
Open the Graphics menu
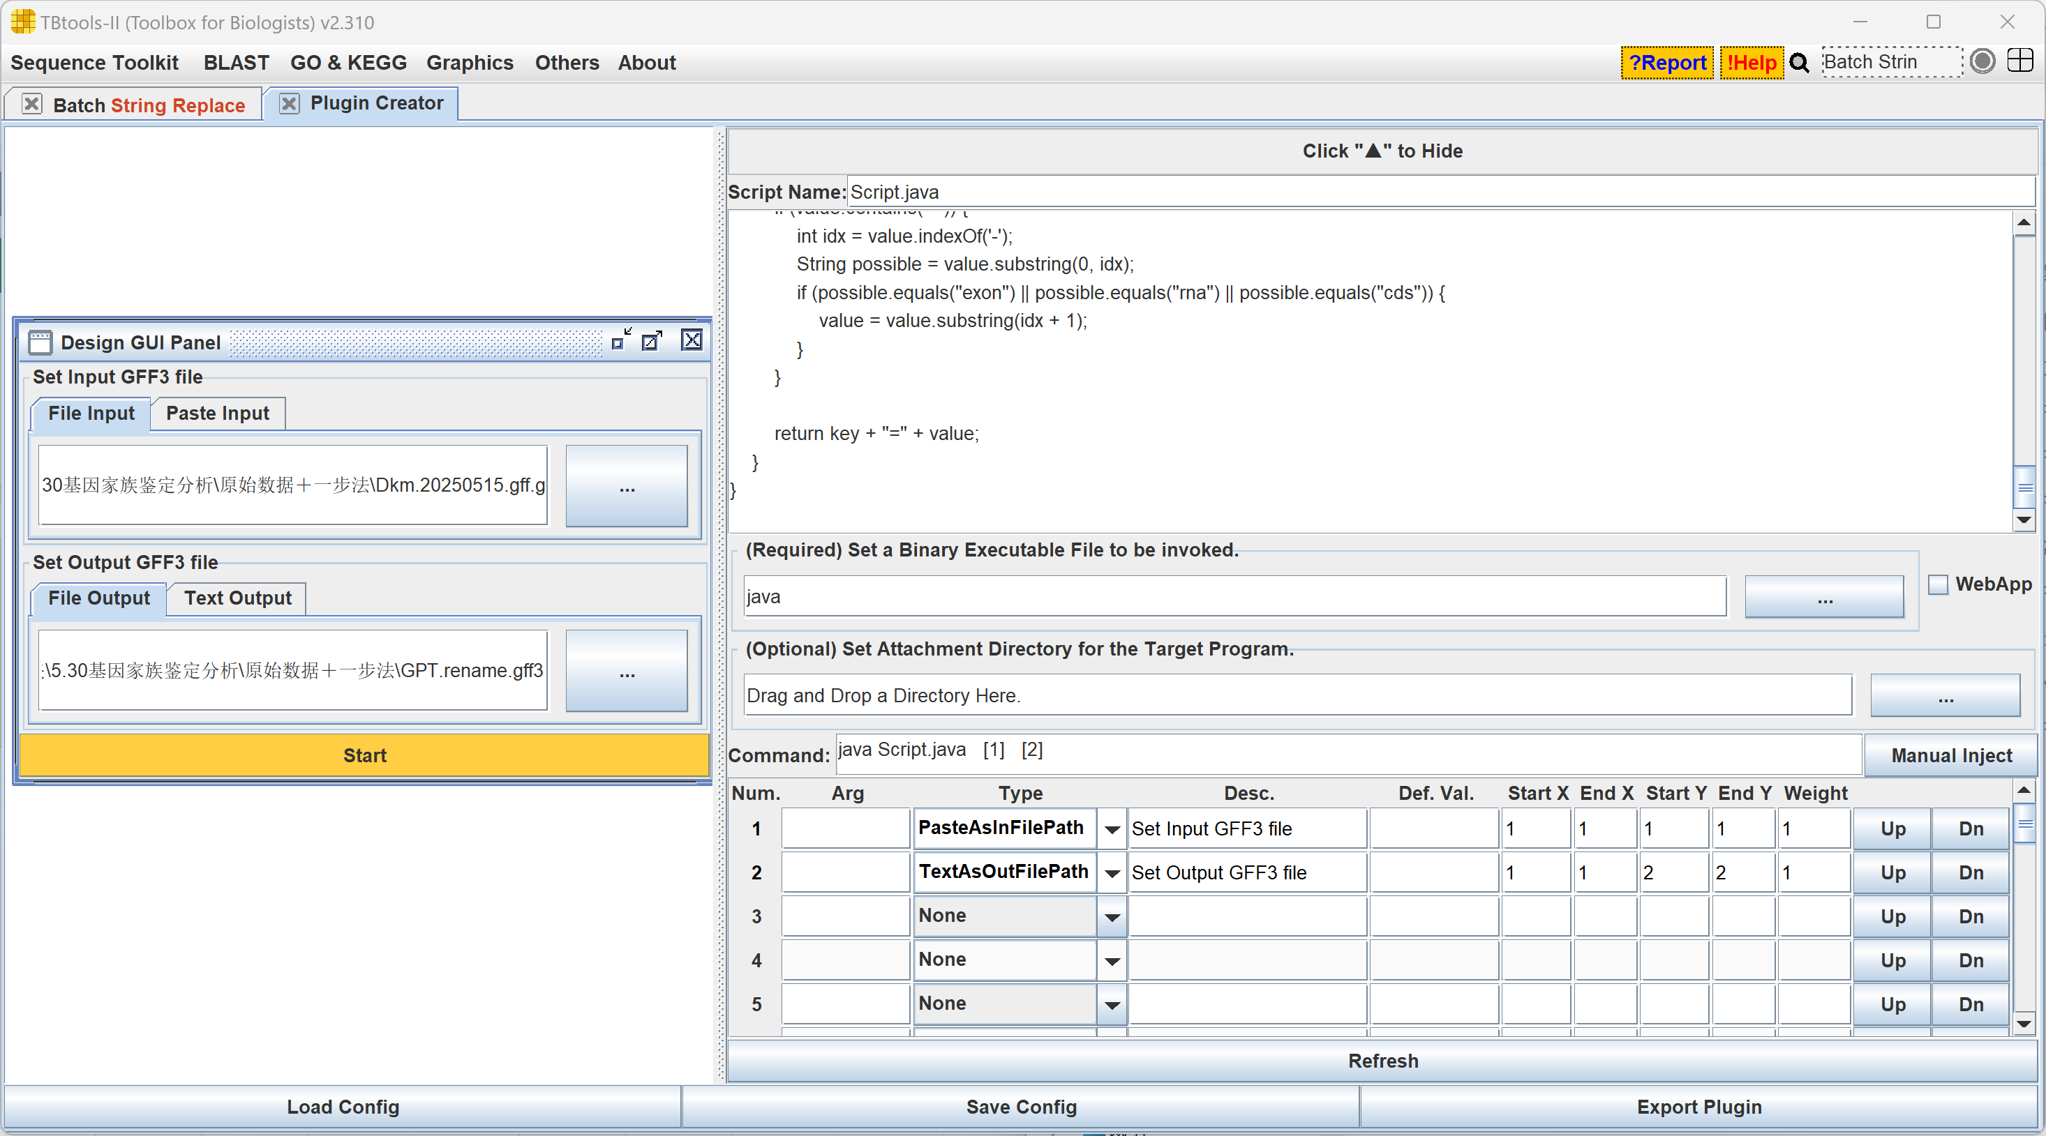(x=470, y=63)
